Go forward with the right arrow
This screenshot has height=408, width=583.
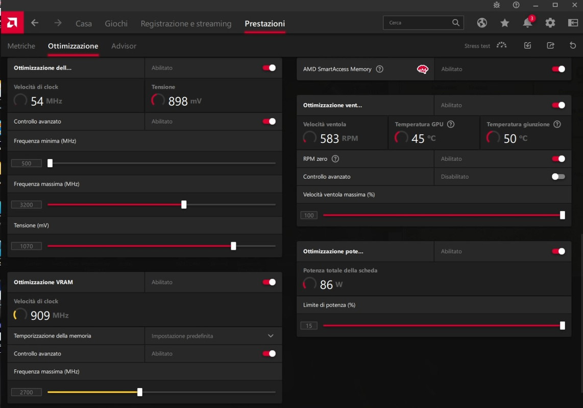(58, 23)
